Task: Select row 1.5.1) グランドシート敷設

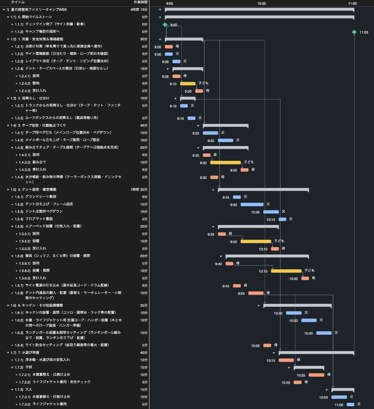Action: click(75, 197)
